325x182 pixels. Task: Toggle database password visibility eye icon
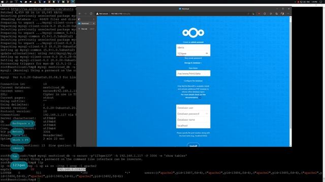click(x=207, y=114)
